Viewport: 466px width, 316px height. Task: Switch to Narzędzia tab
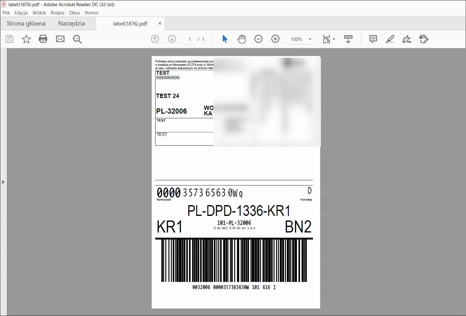click(x=71, y=24)
